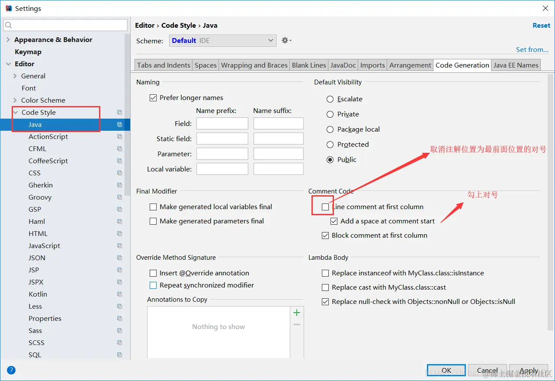Click the scheme settings gear icon
The height and width of the screenshot is (381, 555).
coord(286,40)
